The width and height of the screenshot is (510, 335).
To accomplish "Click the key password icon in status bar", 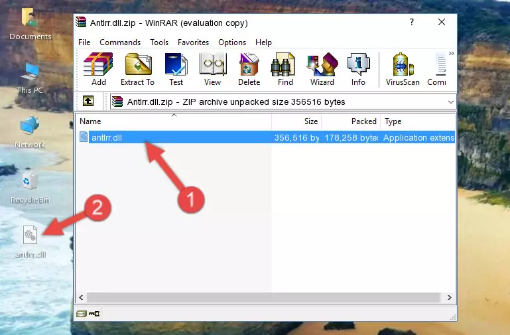I will coord(94,314).
